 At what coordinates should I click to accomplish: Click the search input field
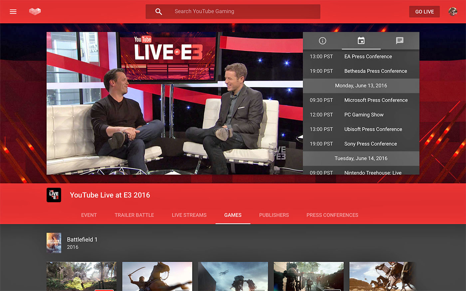pyautogui.click(x=233, y=11)
